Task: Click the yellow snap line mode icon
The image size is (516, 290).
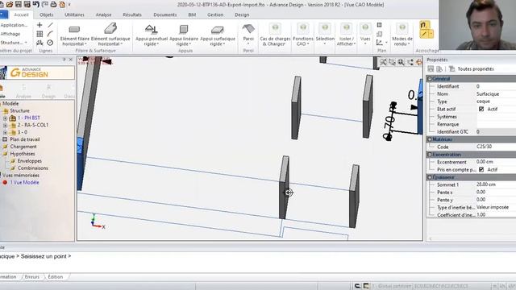Action: (x=424, y=34)
